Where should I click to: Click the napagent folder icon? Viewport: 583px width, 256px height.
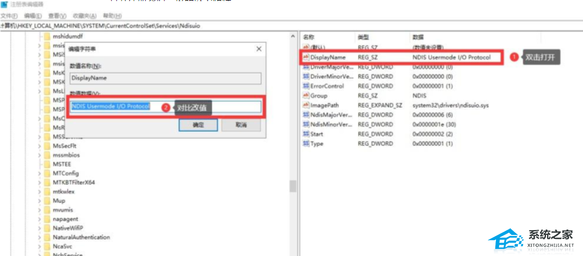point(46,219)
